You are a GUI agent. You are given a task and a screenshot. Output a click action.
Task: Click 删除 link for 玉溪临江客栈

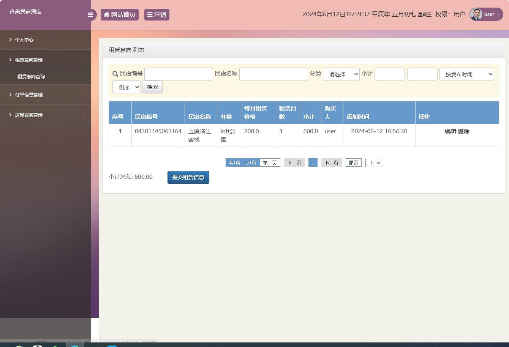pyautogui.click(x=464, y=131)
